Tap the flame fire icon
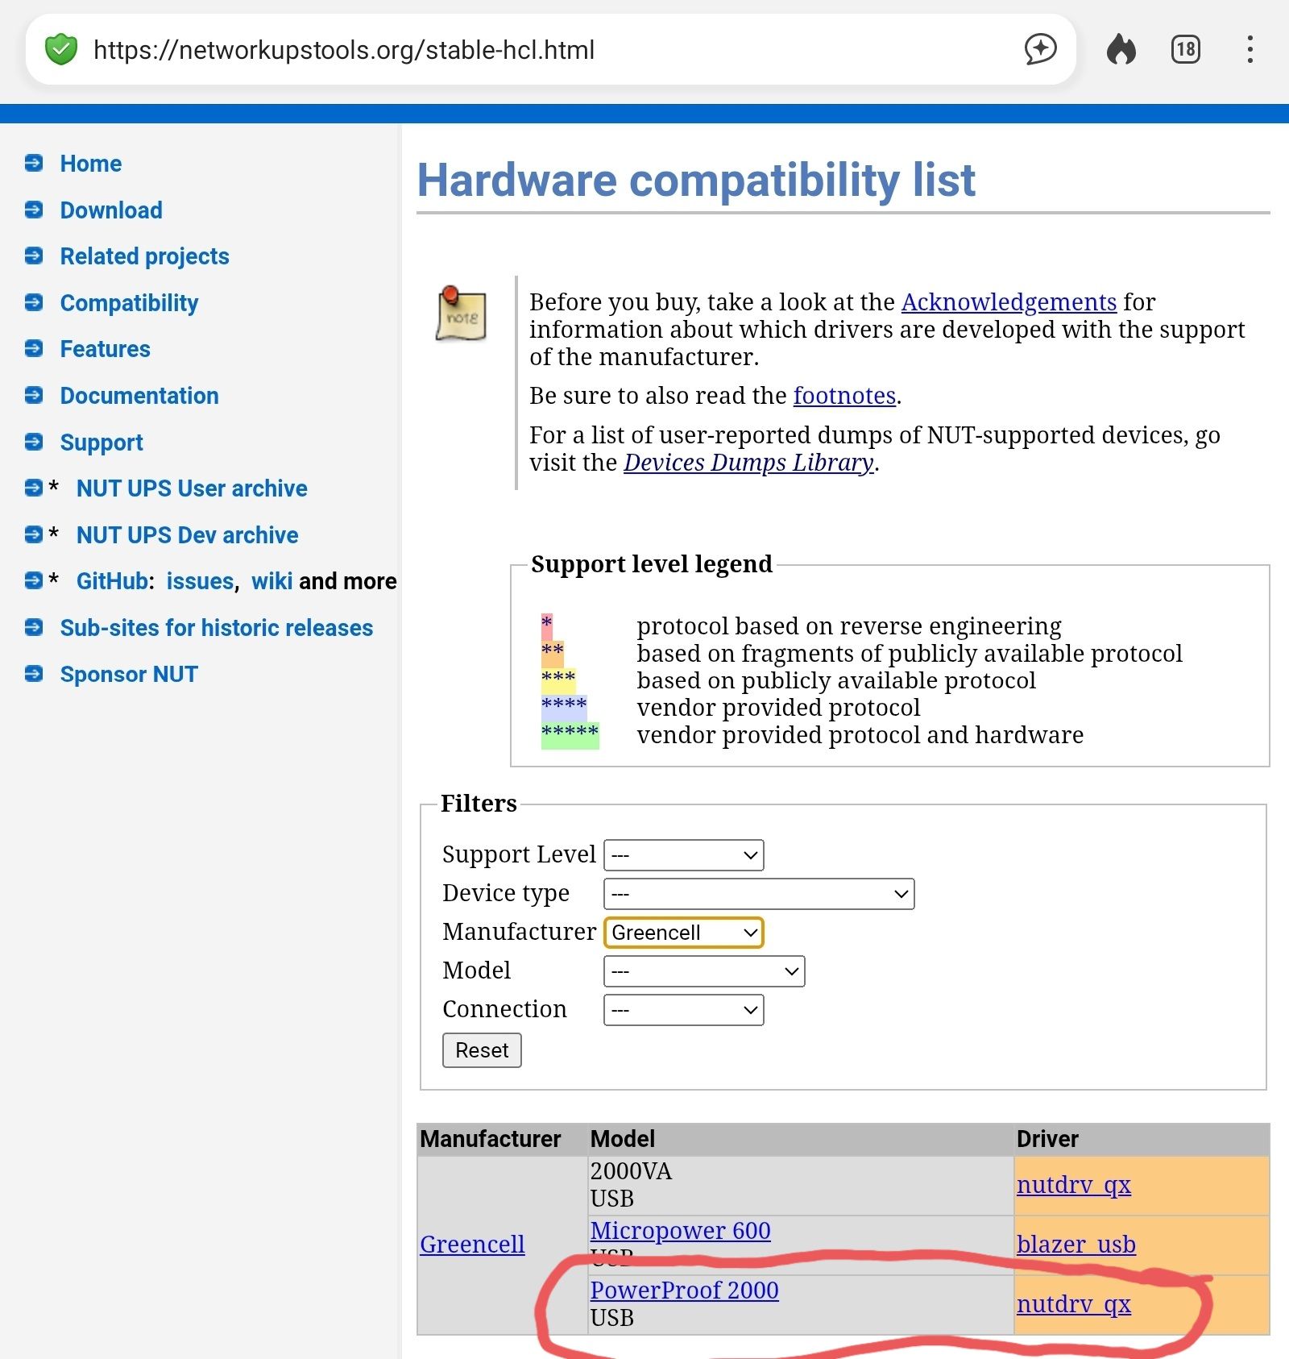This screenshot has height=1359, width=1289. [x=1121, y=49]
